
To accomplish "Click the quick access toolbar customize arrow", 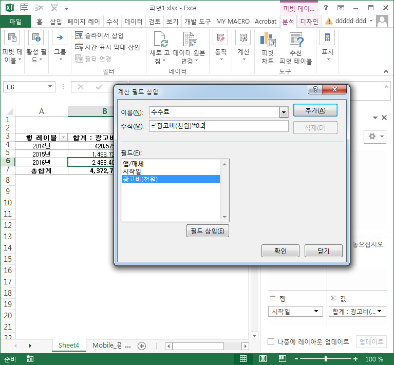I will 67,8.
